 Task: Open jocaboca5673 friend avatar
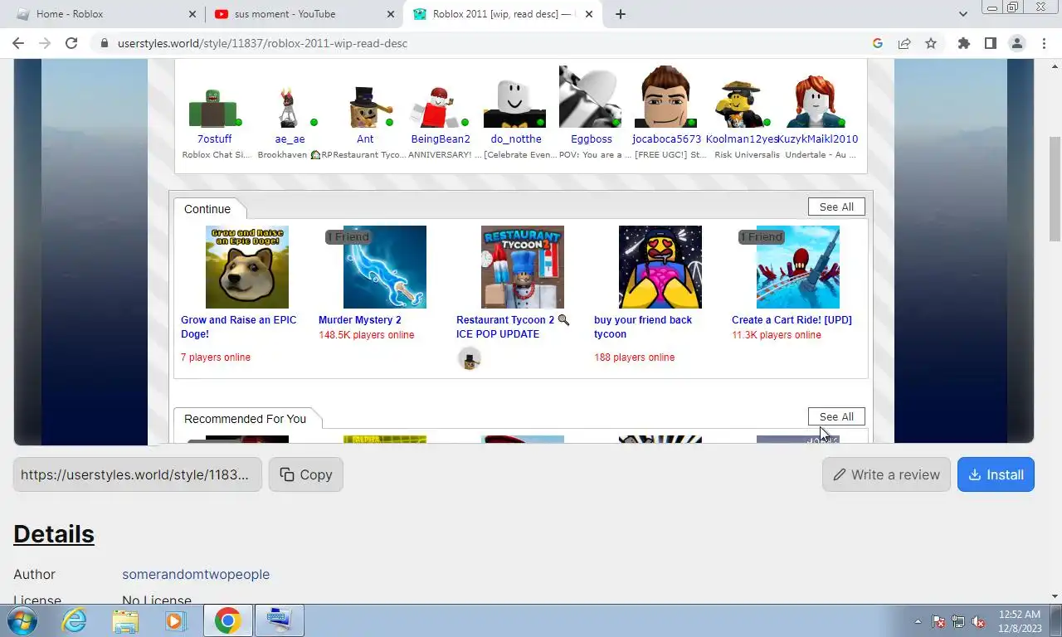[x=666, y=97]
